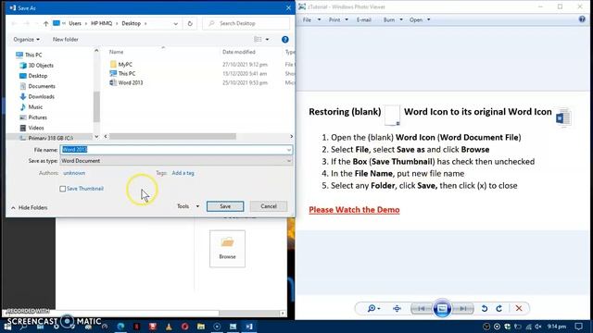Click the navigation pane vertical scrollbar
This screenshot has width=593, height=333.
click(96, 107)
